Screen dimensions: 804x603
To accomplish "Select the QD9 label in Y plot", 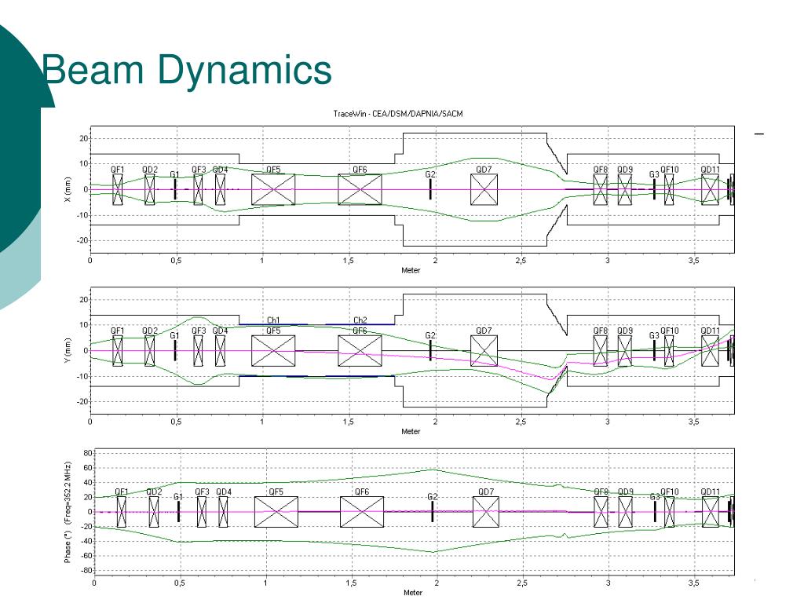I will 625,331.
